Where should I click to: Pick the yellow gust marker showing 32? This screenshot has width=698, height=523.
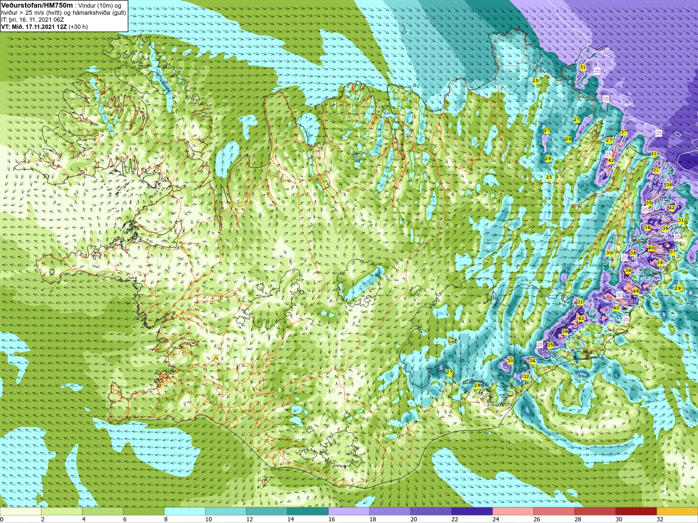tap(526, 376)
